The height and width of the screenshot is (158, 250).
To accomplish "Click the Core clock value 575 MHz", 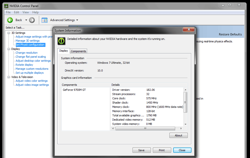I will [x=151, y=98].
